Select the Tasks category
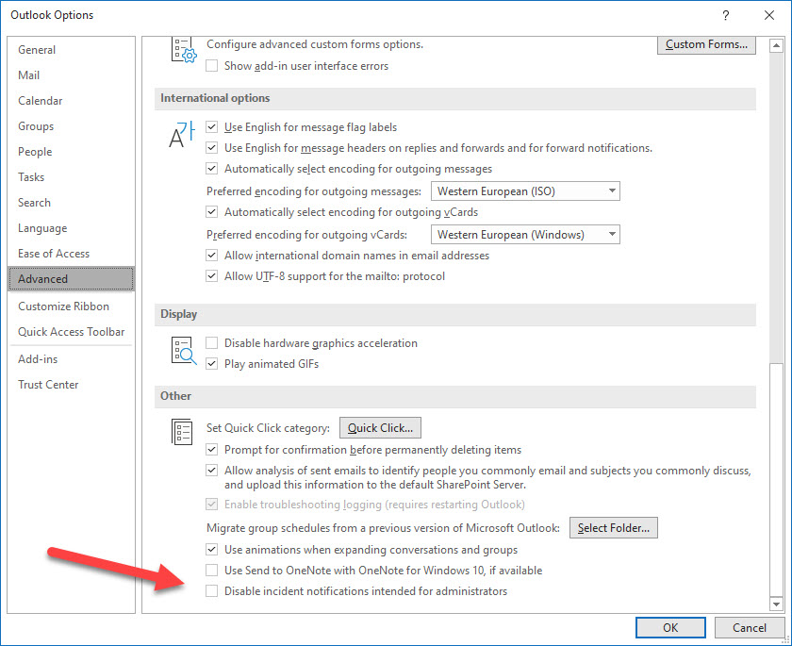The height and width of the screenshot is (646, 792). pos(72,176)
